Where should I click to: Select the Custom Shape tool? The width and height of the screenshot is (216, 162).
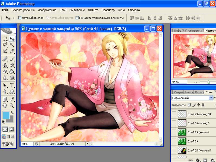click(x=12, y=92)
